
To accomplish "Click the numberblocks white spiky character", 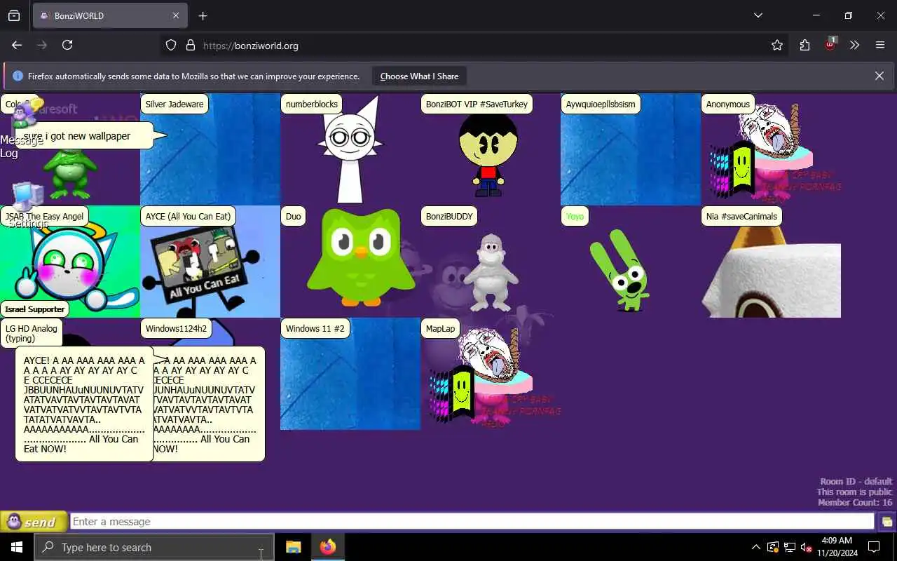I will (350, 149).
